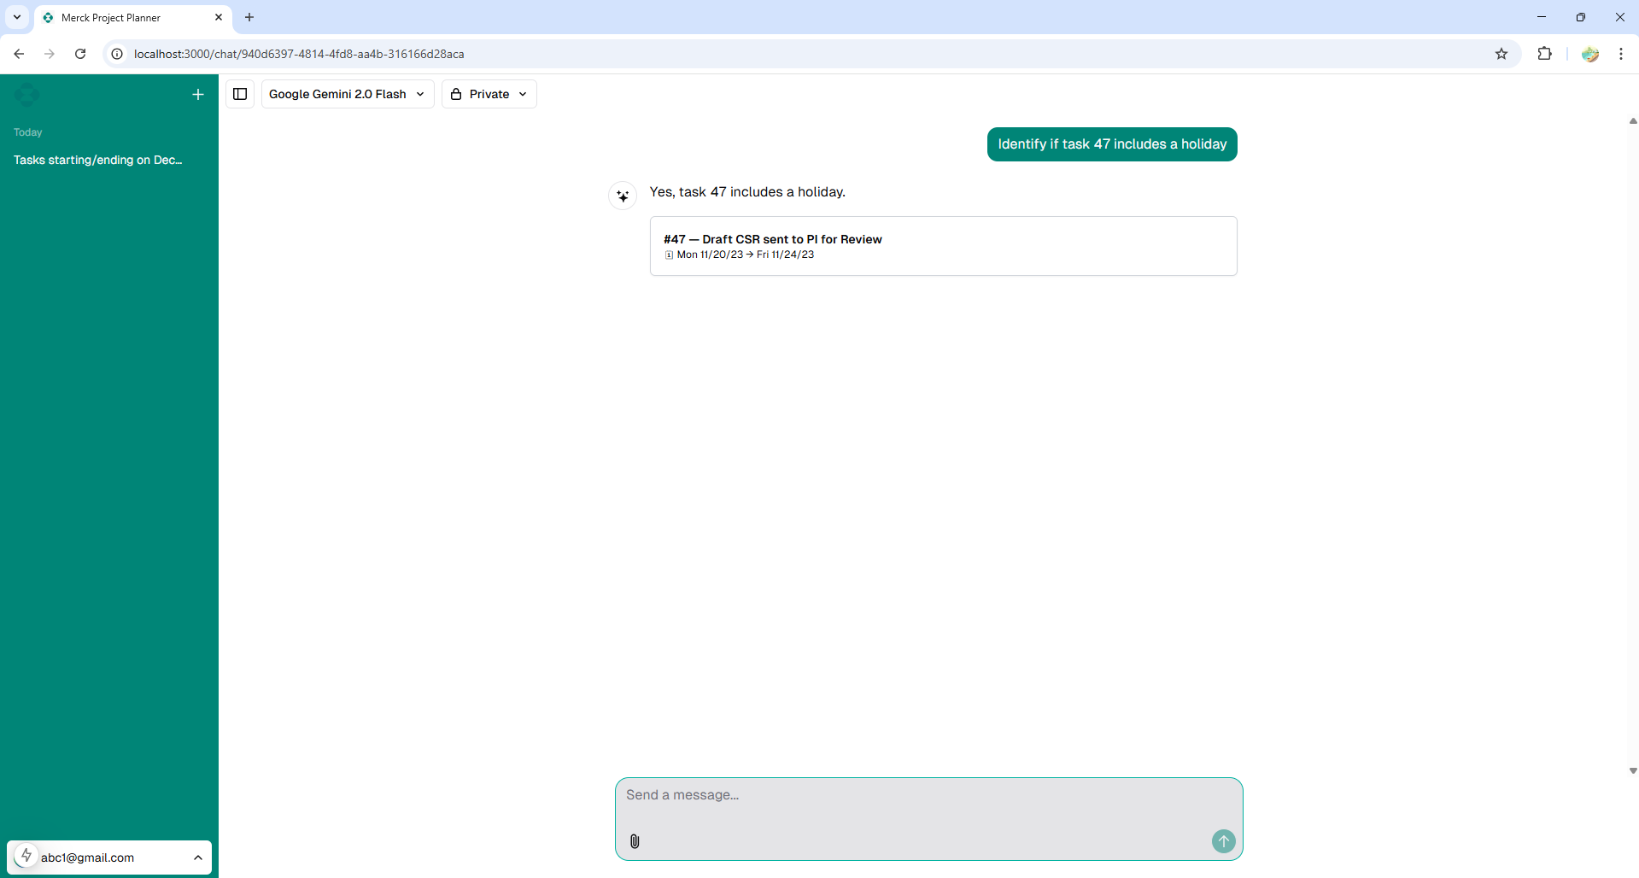The image size is (1639, 878).
Task: Click the scrollbar down arrow
Action: tap(1632, 770)
